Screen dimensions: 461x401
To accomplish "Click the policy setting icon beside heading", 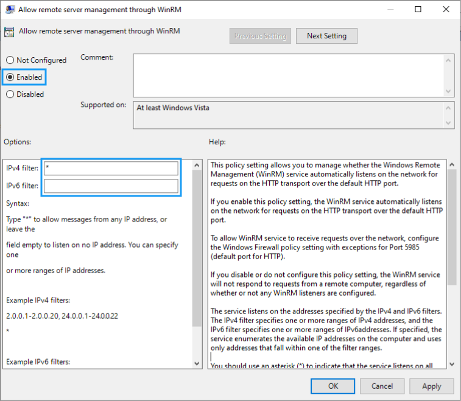I will [9, 32].
